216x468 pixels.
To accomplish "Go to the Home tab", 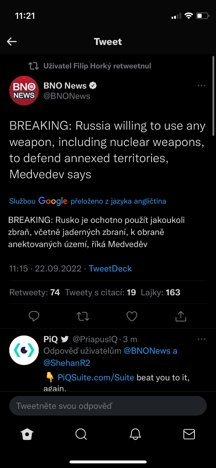I will (27, 434).
